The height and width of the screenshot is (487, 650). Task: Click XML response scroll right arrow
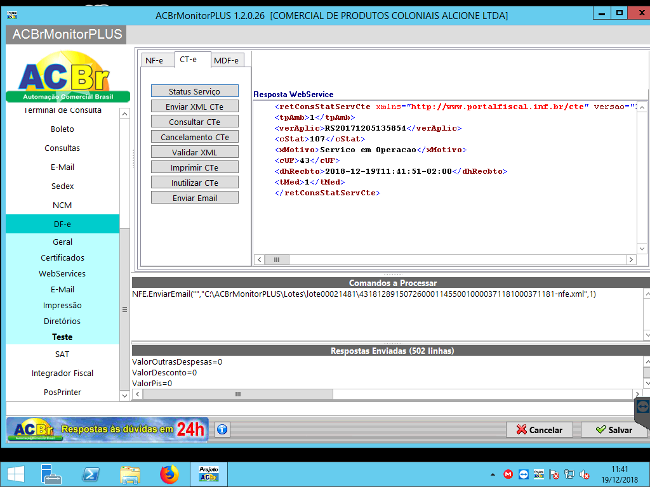(632, 259)
